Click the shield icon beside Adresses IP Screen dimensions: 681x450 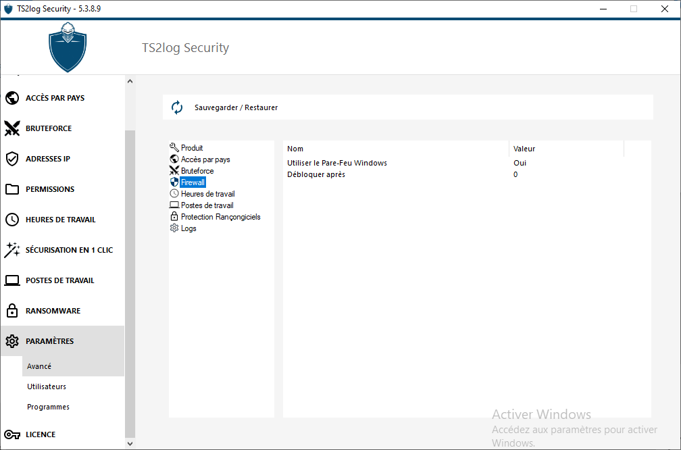(12, 159)
